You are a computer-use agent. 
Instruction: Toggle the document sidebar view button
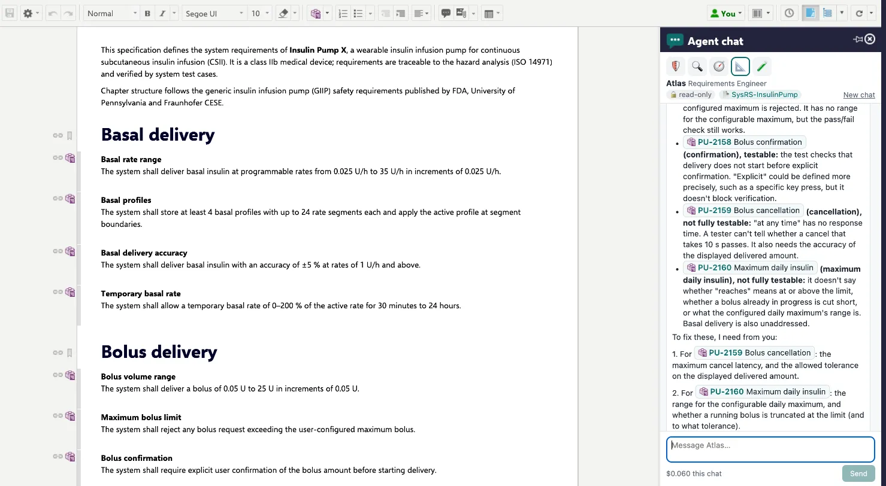pos(810,13)
